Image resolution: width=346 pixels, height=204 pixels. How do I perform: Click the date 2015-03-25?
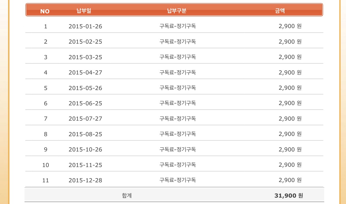85,57
